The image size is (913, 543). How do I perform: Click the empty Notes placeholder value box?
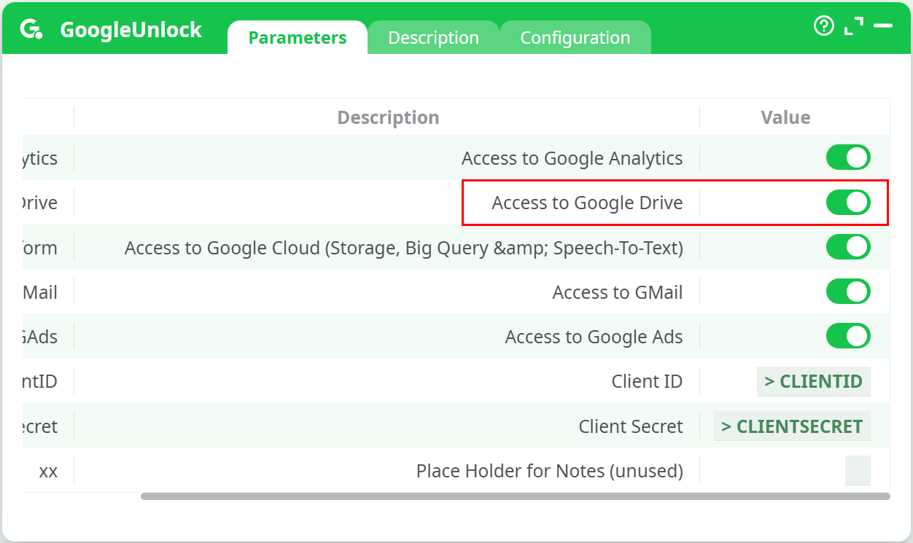pyautogui.click(x=858, y=471)
